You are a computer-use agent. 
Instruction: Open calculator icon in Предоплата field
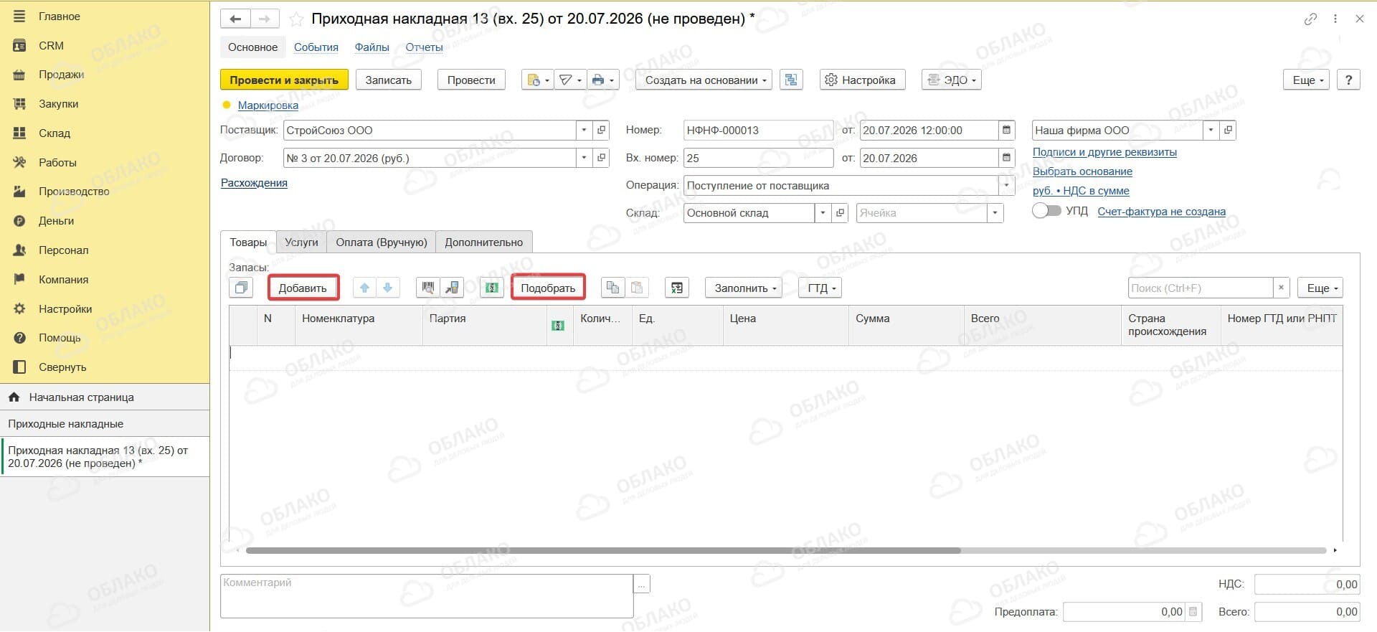point(1193,612)
